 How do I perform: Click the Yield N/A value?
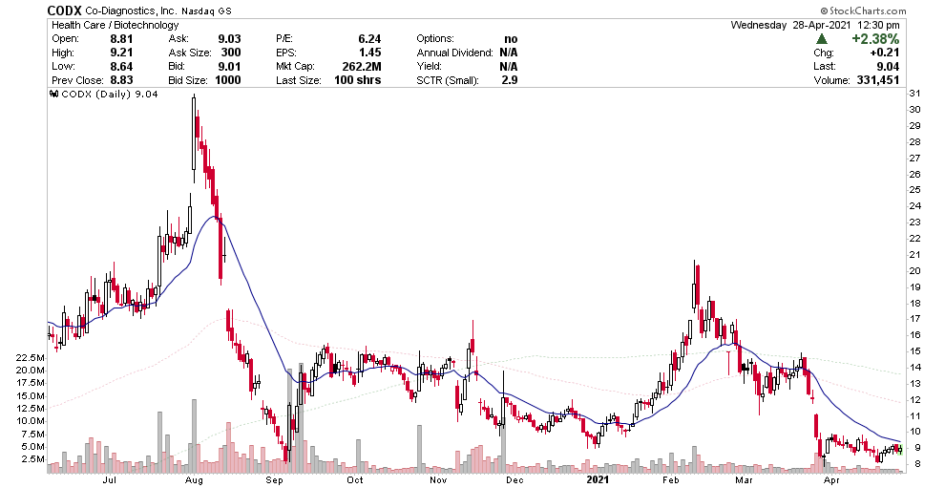click(x=508, y=66)
